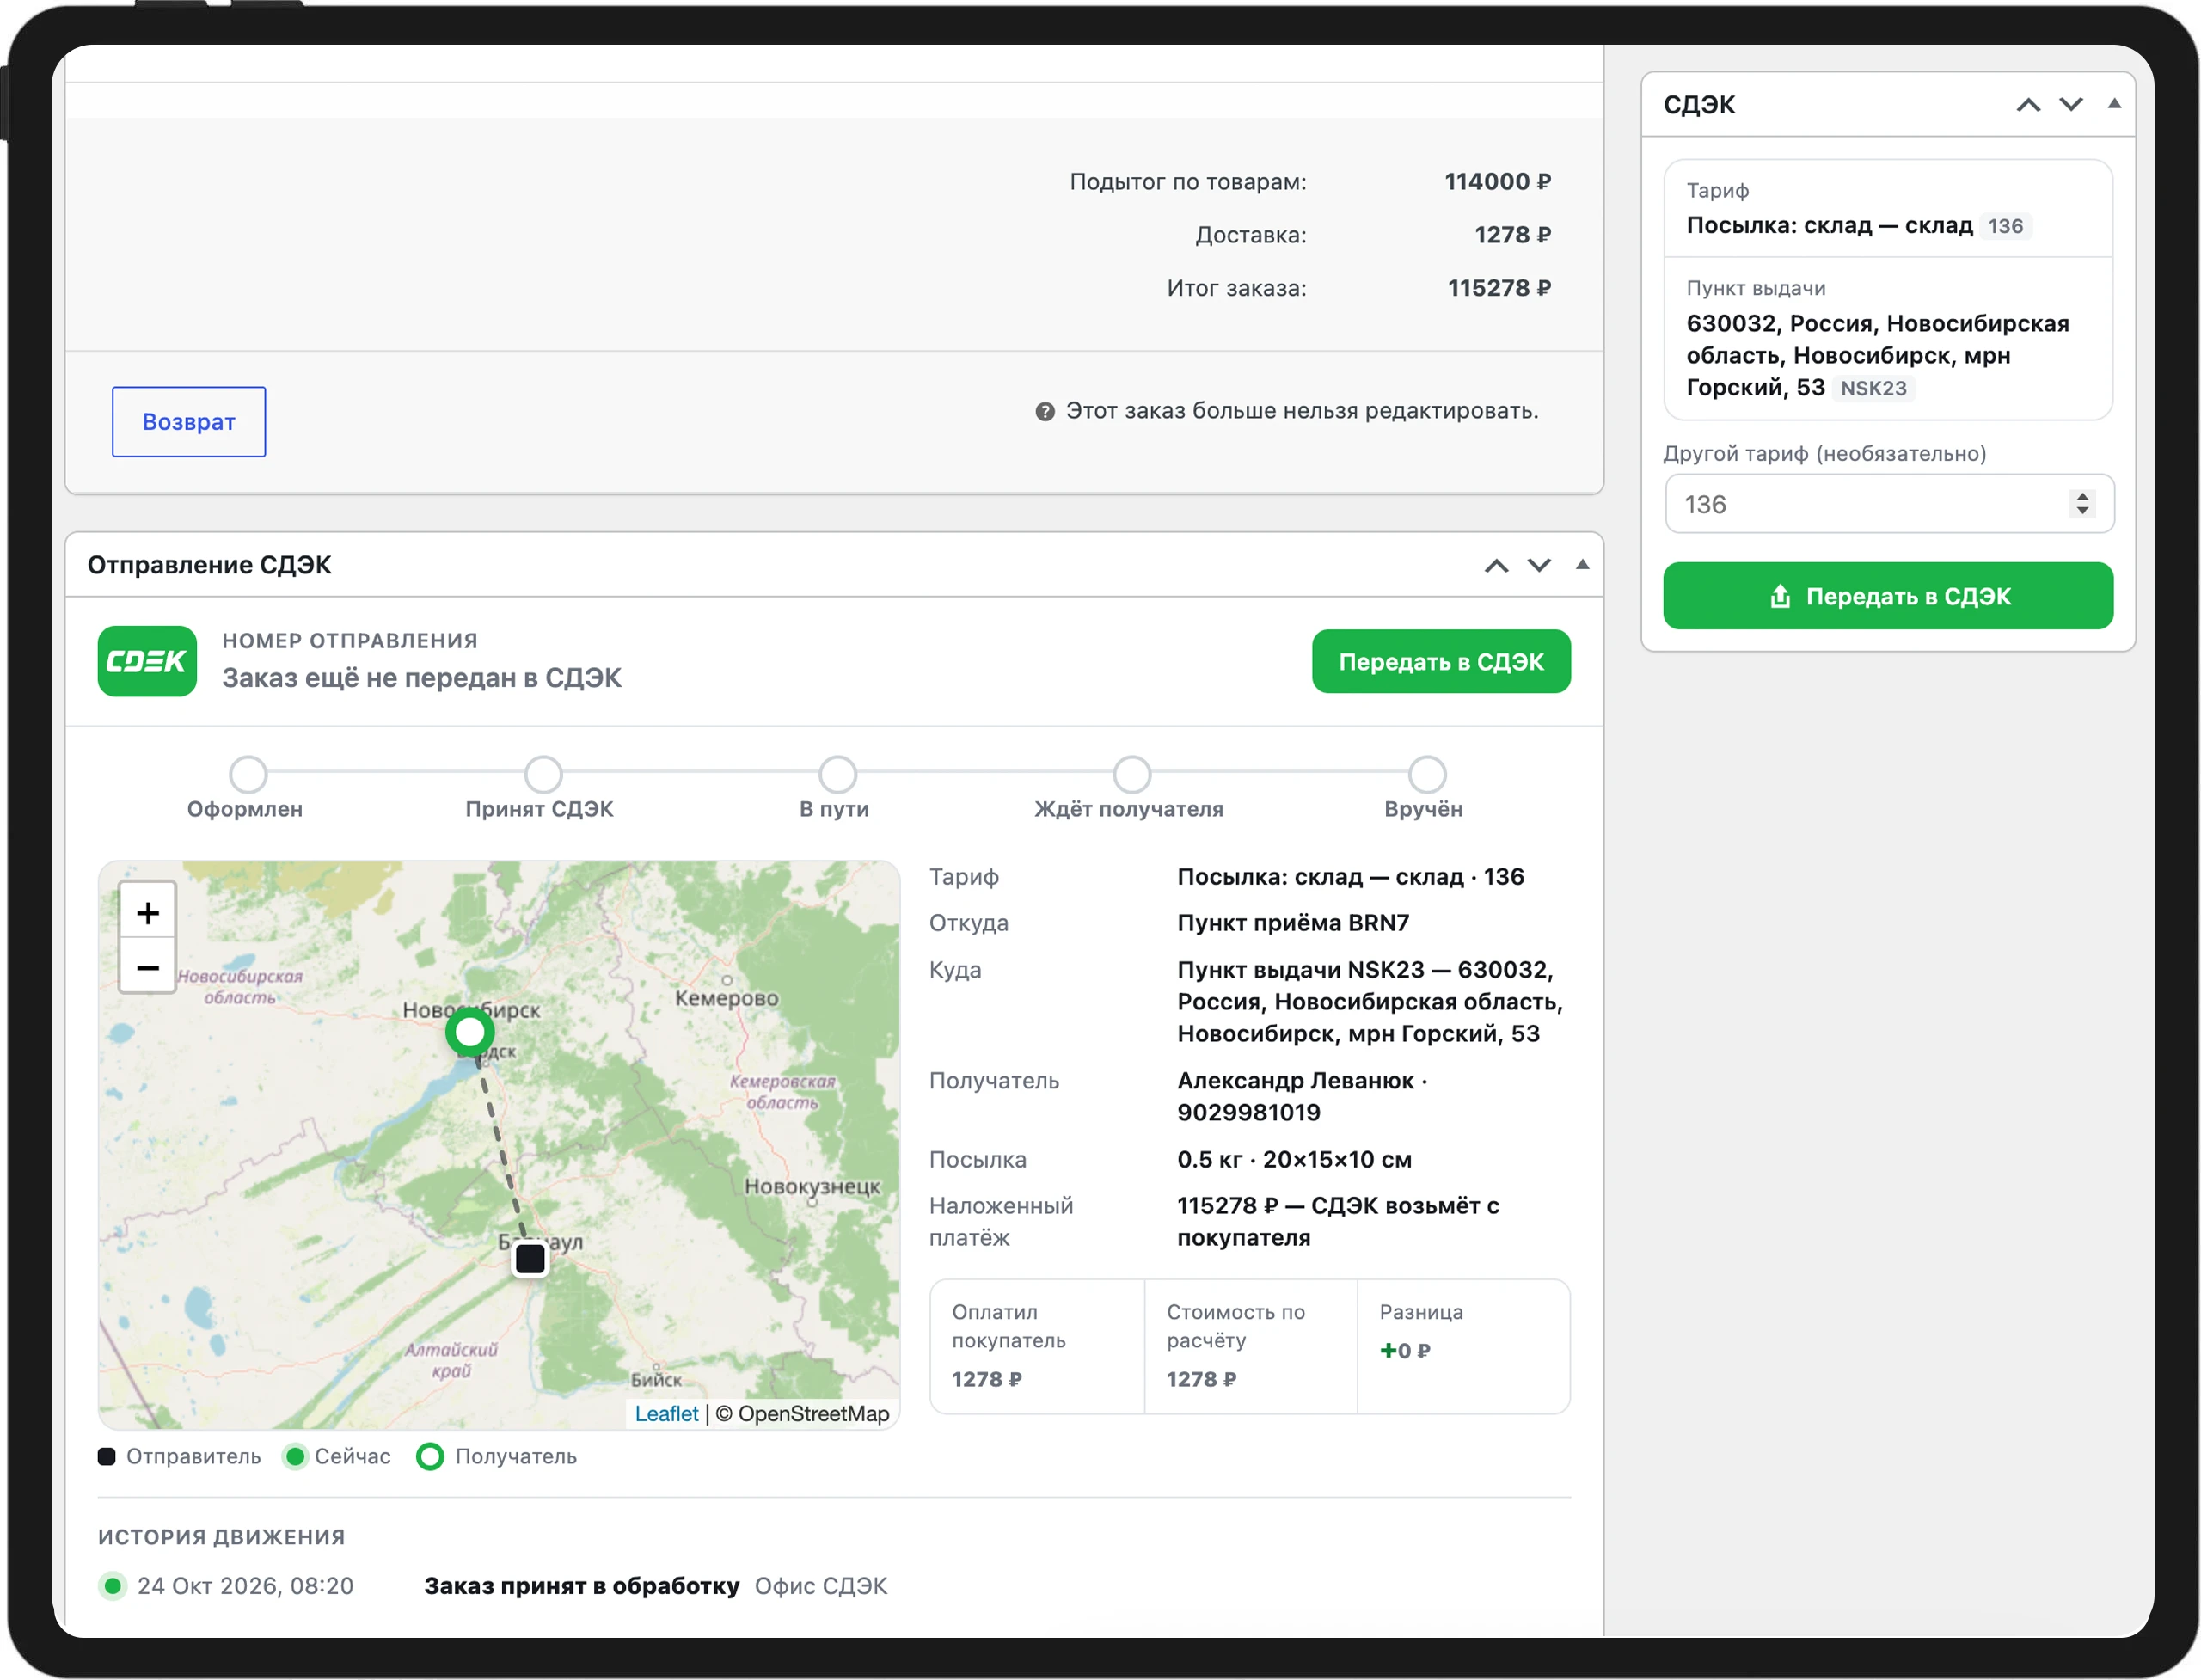
Task: Move the СДЭК sidebar panel up
Action: tap(2028, 104)
